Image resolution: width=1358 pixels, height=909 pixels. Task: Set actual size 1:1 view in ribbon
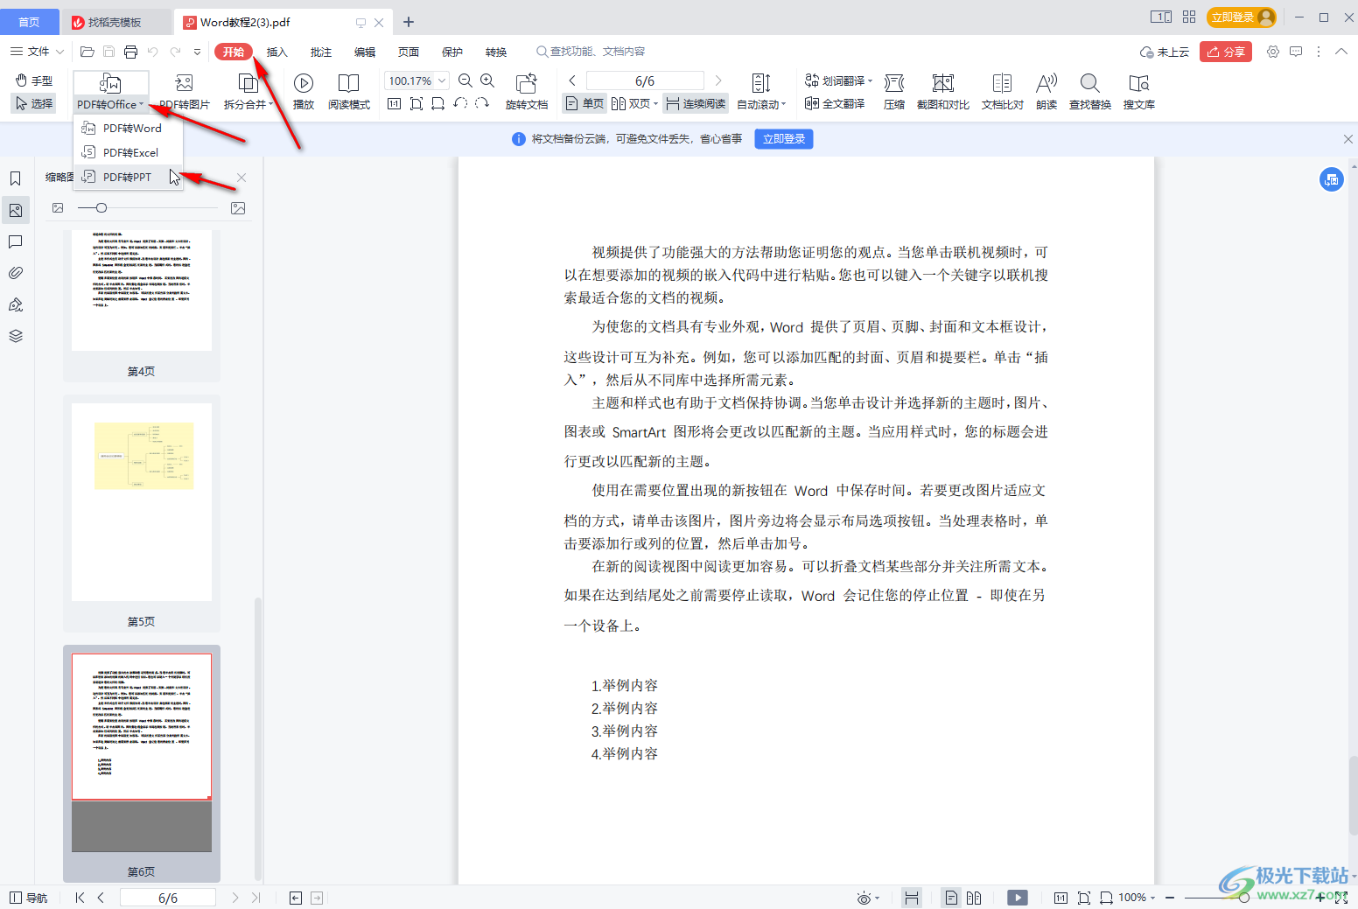(x=394, y=104)
